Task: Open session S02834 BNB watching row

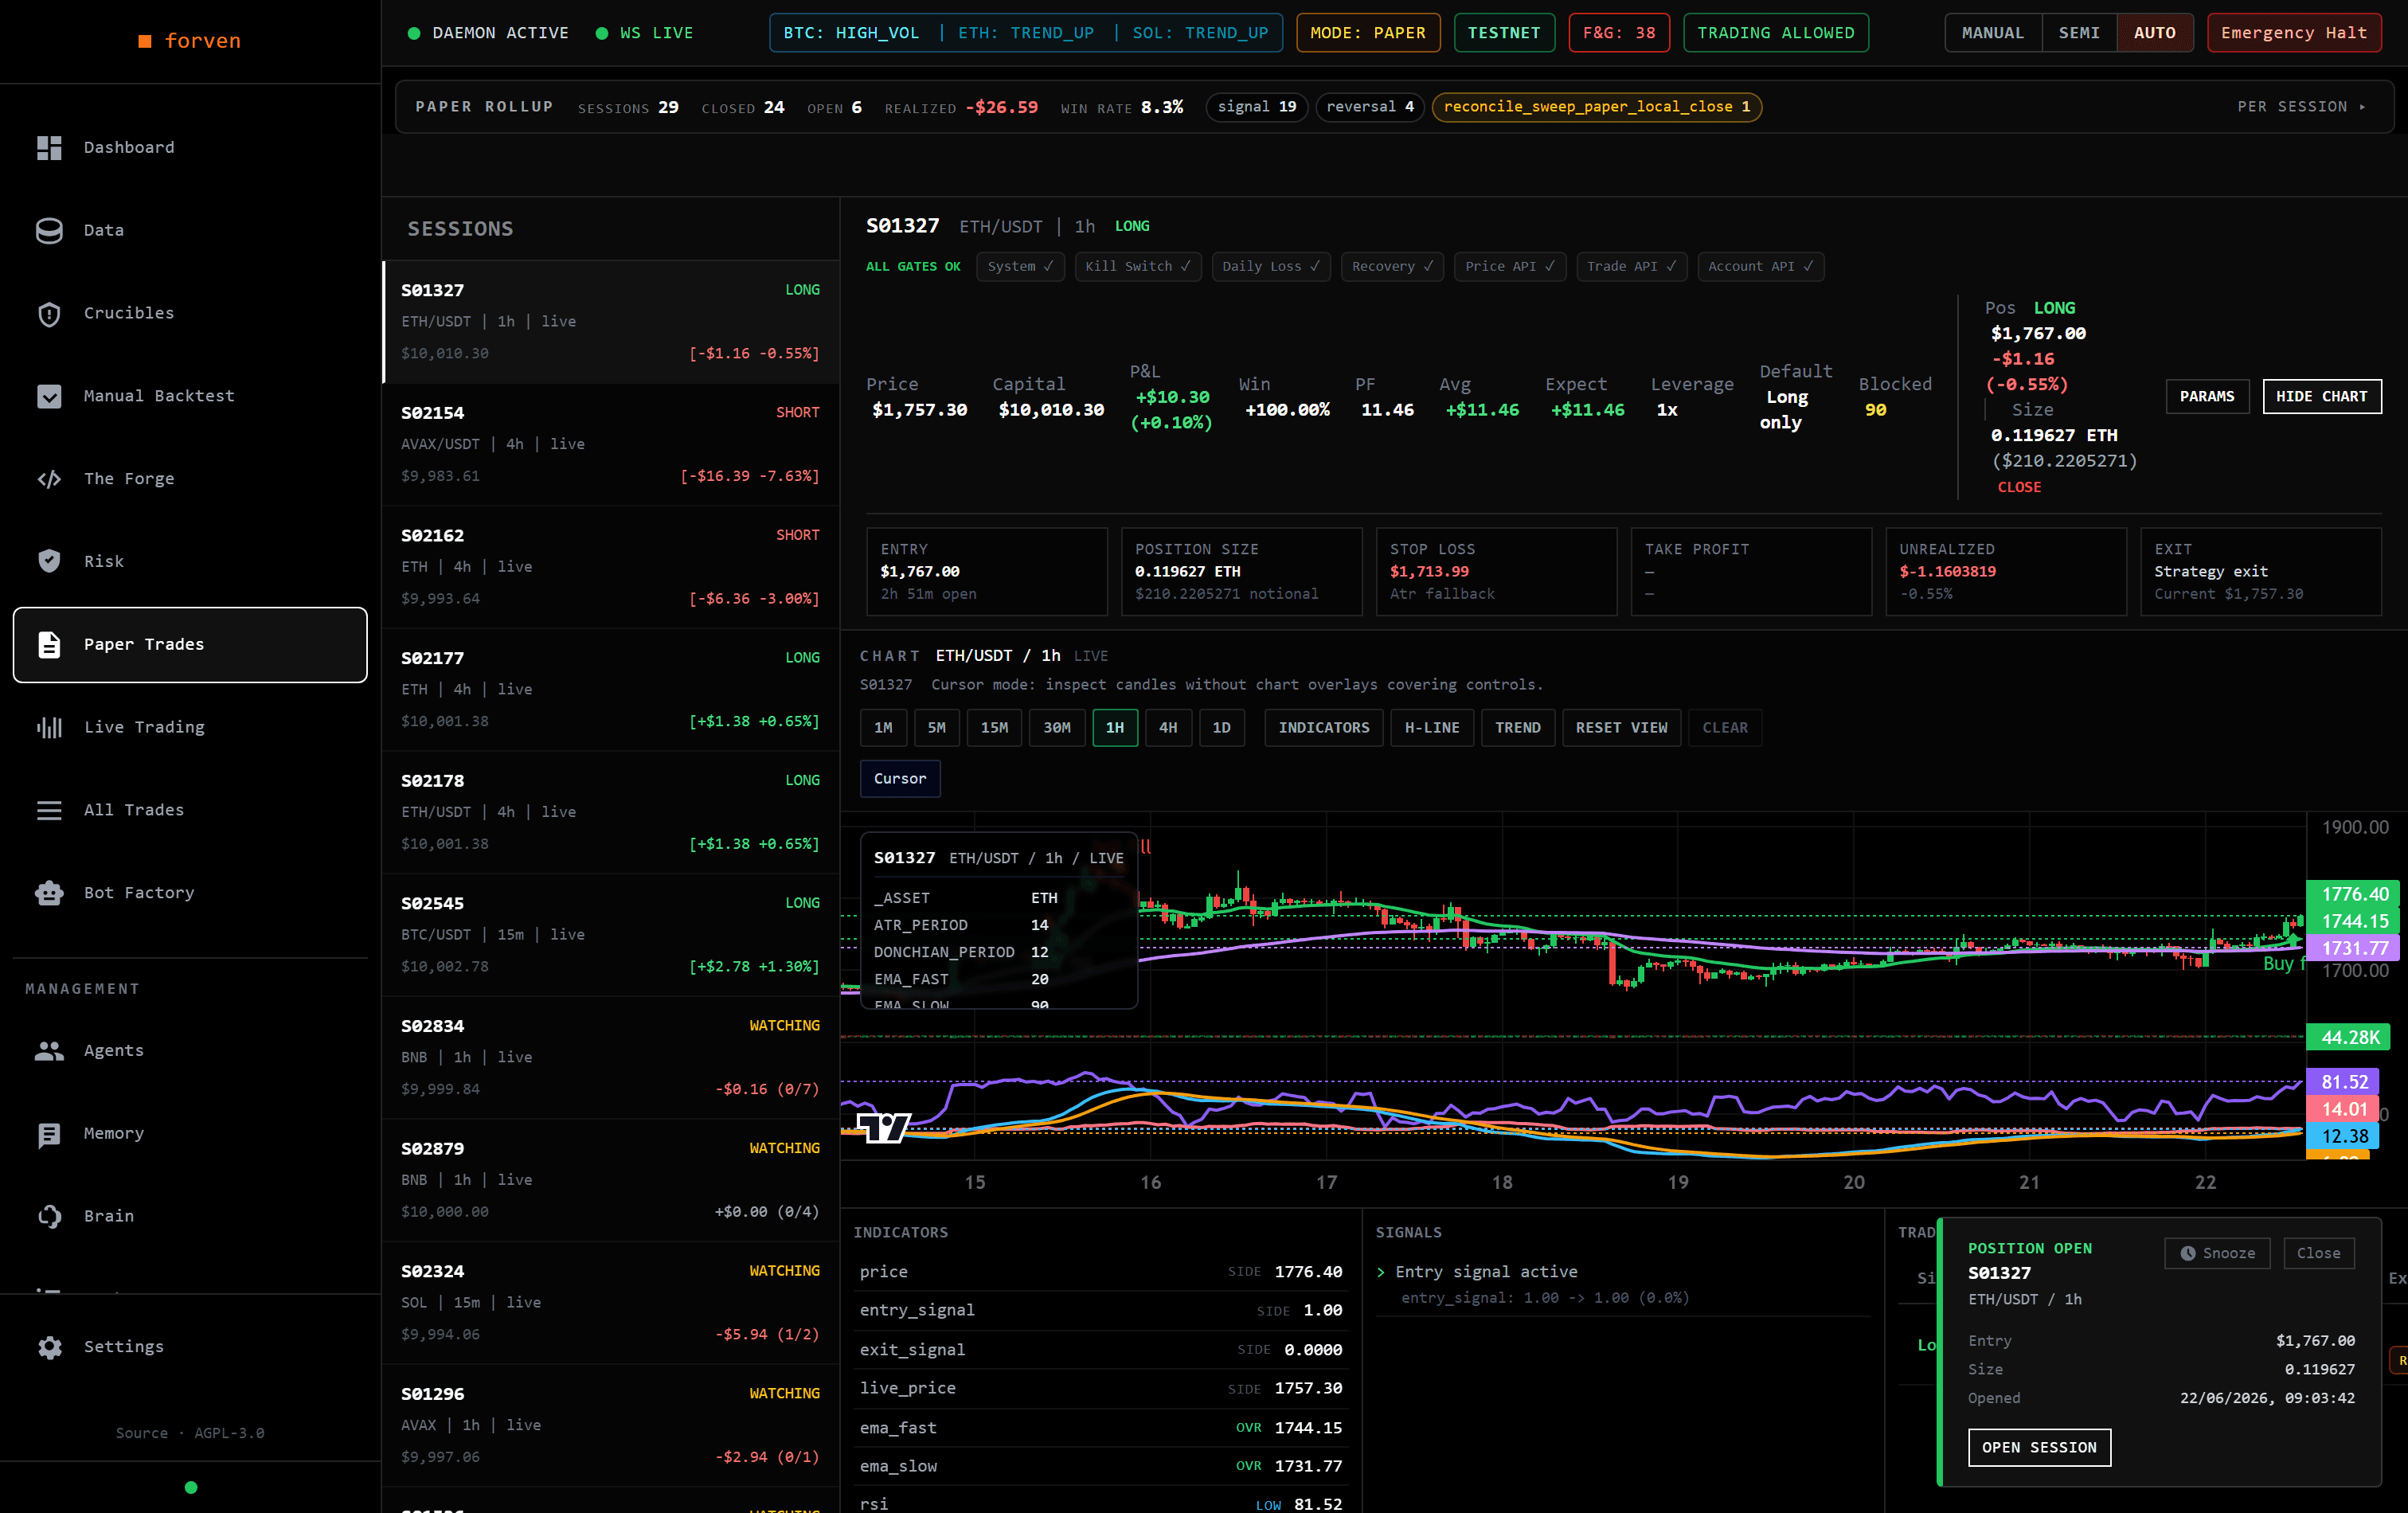Action: pos(610,1057)
